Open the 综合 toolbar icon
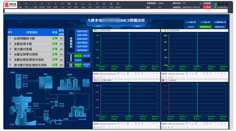Viewport: 236px width, 131px height. [x=69, y=4]
